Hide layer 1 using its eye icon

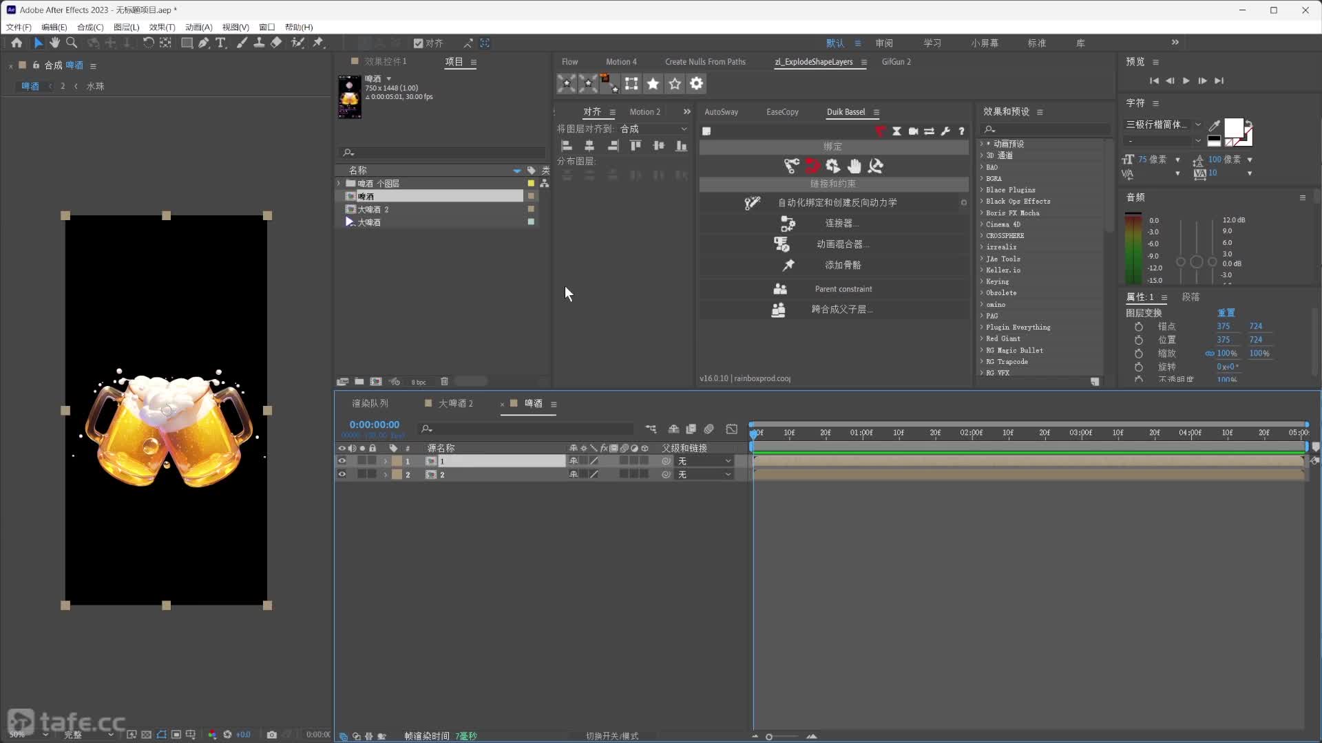342,462
